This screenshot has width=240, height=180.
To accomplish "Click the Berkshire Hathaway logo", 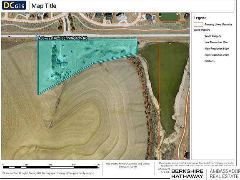I will [x=187, y=174].
